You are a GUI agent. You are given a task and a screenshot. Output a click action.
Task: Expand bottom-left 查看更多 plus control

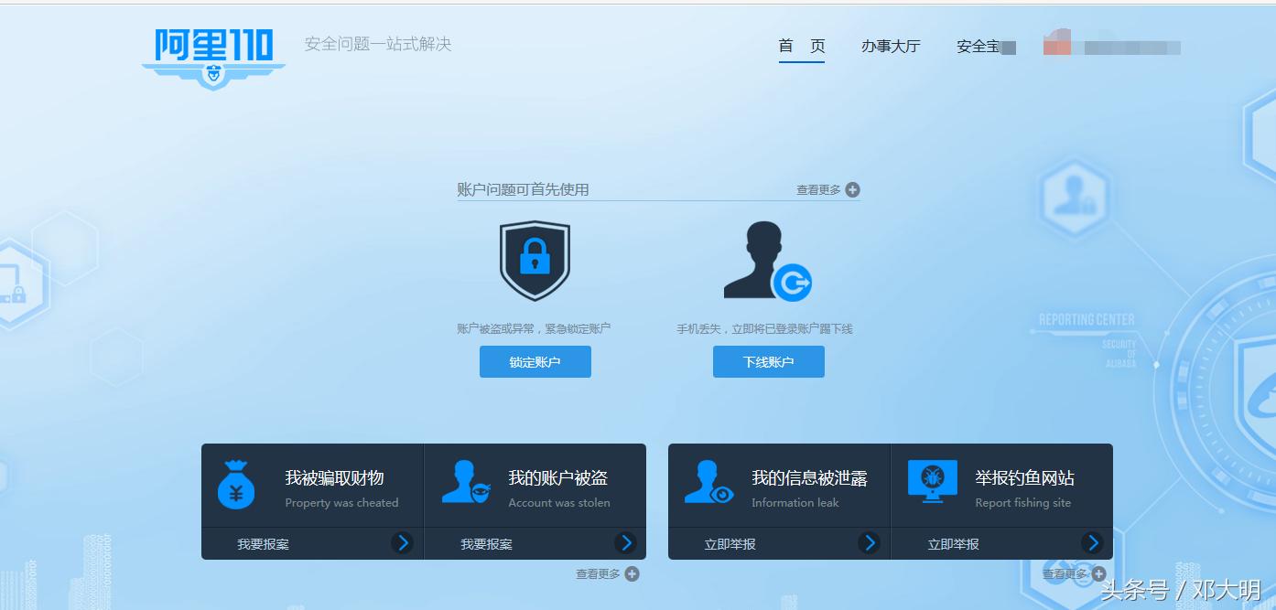[x=631, y=574]
